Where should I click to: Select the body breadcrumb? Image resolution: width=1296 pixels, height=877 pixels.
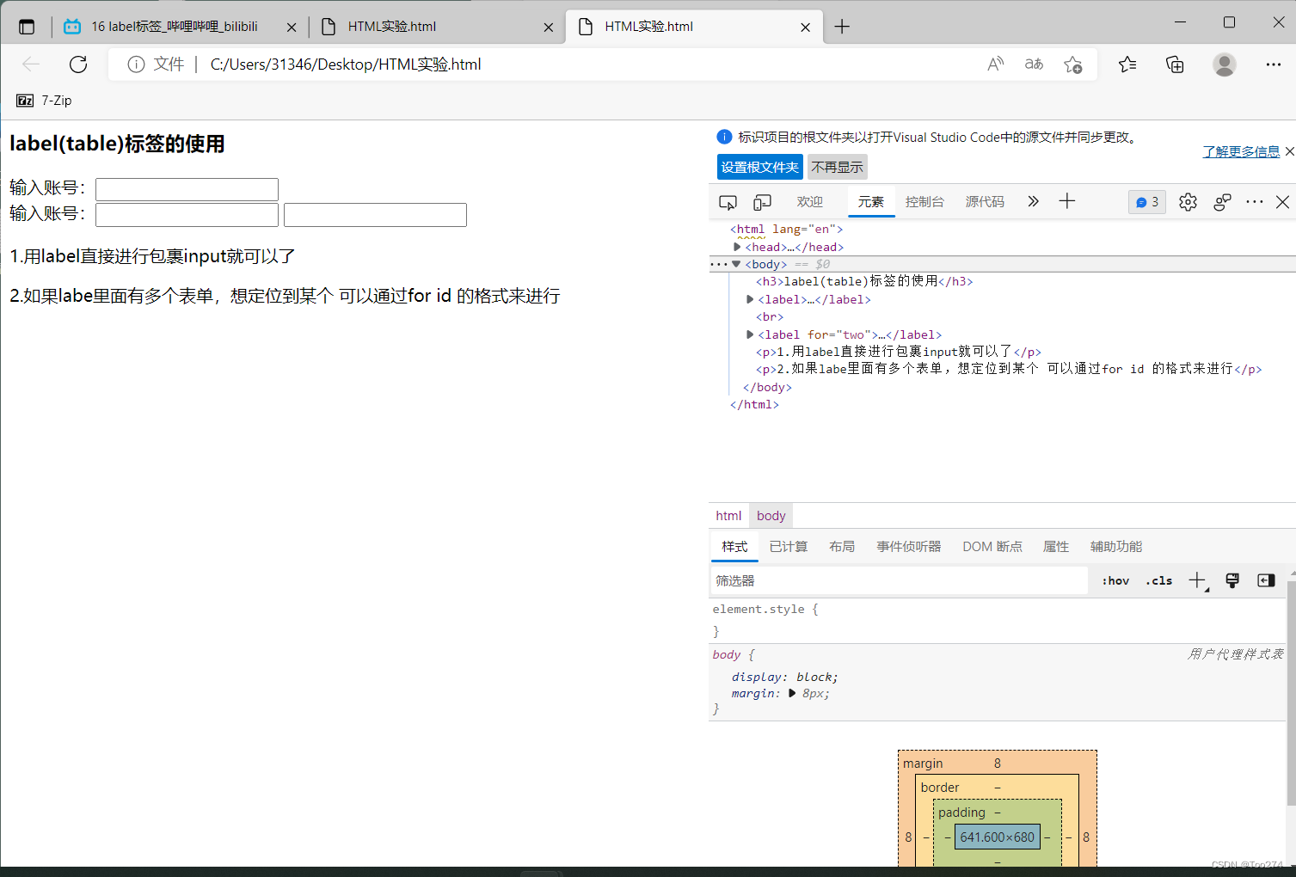[771, 516]
